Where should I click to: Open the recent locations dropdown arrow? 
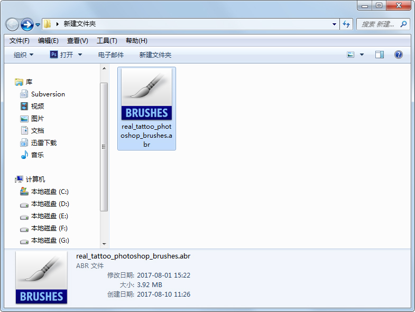click(x=38, y=25)
